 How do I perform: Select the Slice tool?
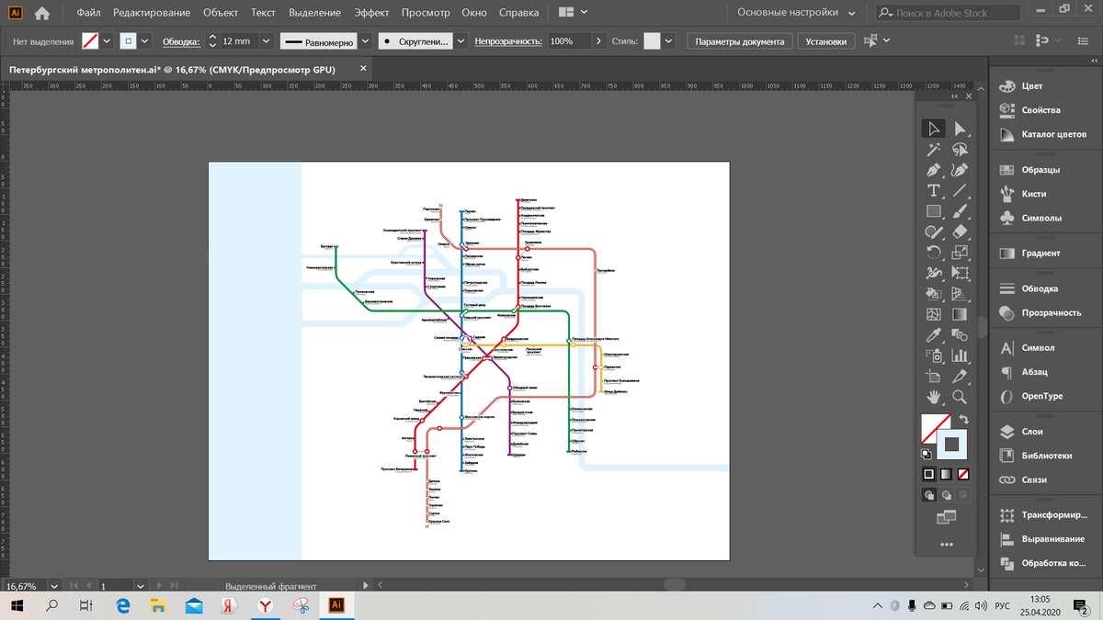pyautogui.click(x=960, y=377)
